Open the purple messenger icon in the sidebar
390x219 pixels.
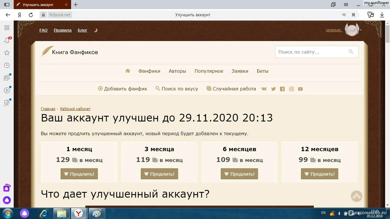7,188
